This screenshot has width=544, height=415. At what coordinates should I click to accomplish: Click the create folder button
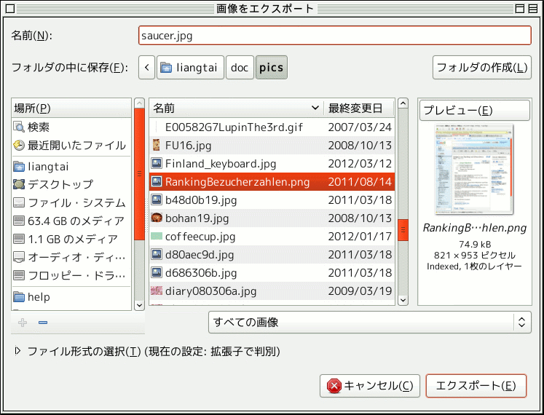(481, 68)
